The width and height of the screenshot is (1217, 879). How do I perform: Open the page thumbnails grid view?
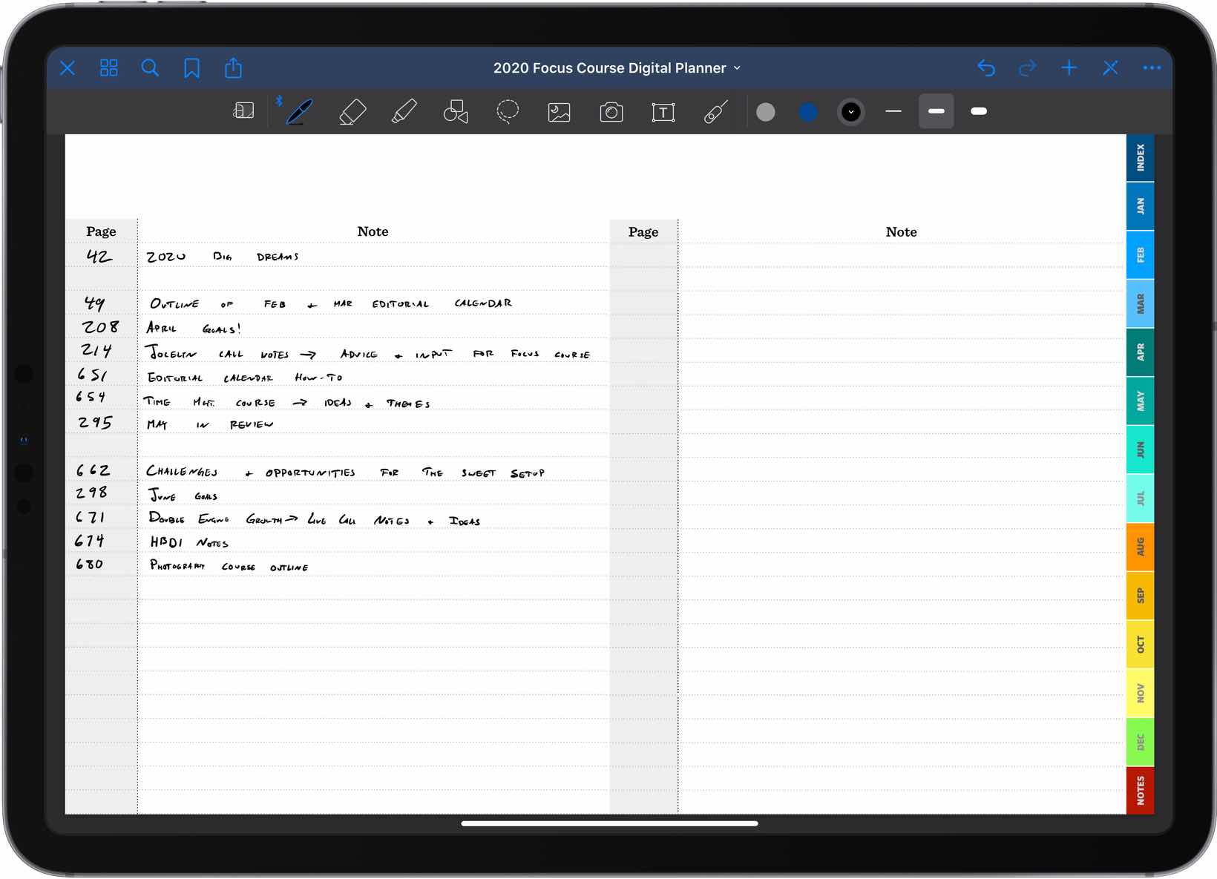pos(109,68)
